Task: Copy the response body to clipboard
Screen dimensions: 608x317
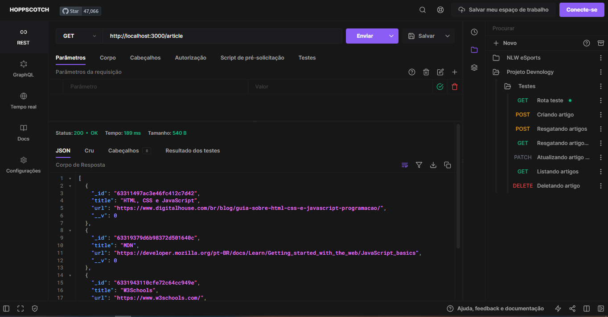Action: coord(448,165)
